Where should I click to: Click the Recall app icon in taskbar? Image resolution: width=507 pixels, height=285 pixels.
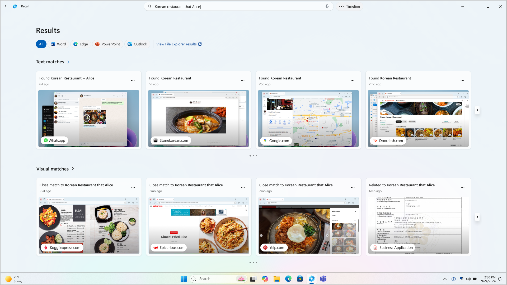pyautogui.click(x=311, y=278)
